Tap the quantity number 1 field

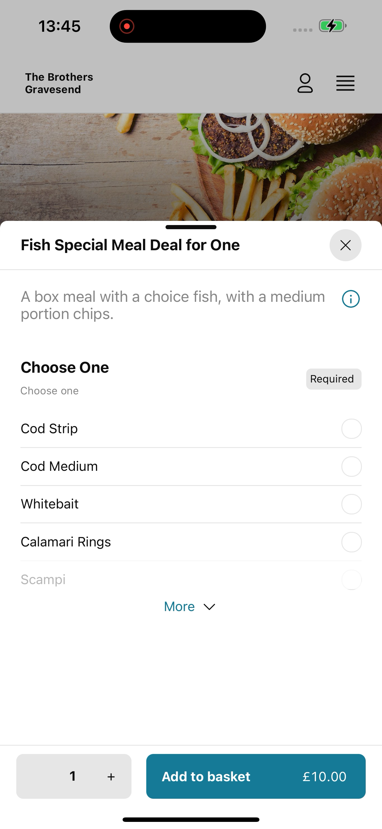point(73,776)
